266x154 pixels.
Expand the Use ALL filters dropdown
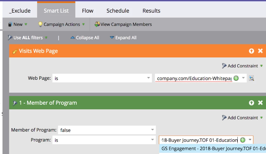(x=28, y=38)
